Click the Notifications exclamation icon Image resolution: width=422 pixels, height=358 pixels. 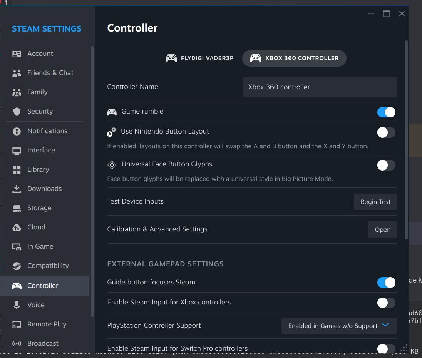(17, 131)
